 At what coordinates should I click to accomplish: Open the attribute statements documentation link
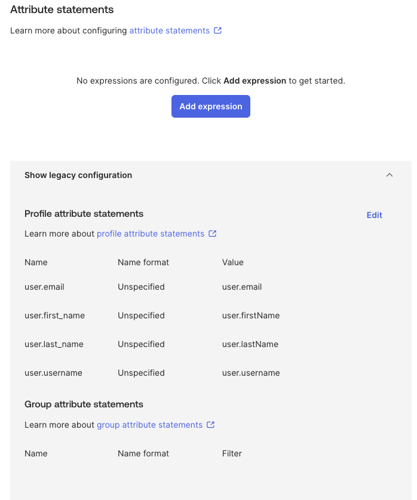(x=169, y=30)
